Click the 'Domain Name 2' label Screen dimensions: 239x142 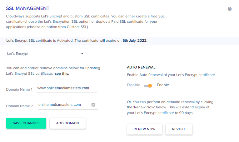click(19, 106)
